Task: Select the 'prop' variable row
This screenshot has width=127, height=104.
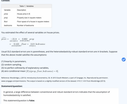Action: (26, 18)
